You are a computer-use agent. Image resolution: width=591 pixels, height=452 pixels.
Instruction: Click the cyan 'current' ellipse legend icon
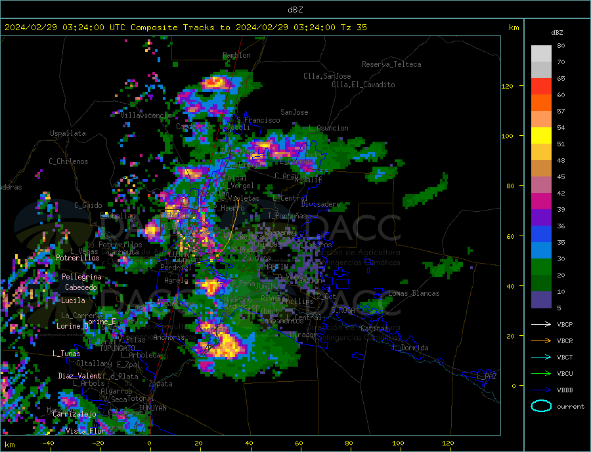click(541, 406)
